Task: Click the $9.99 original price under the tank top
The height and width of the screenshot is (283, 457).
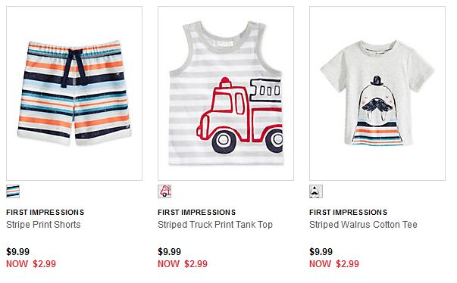Action: pyautogui.click(x=169, y=251)
